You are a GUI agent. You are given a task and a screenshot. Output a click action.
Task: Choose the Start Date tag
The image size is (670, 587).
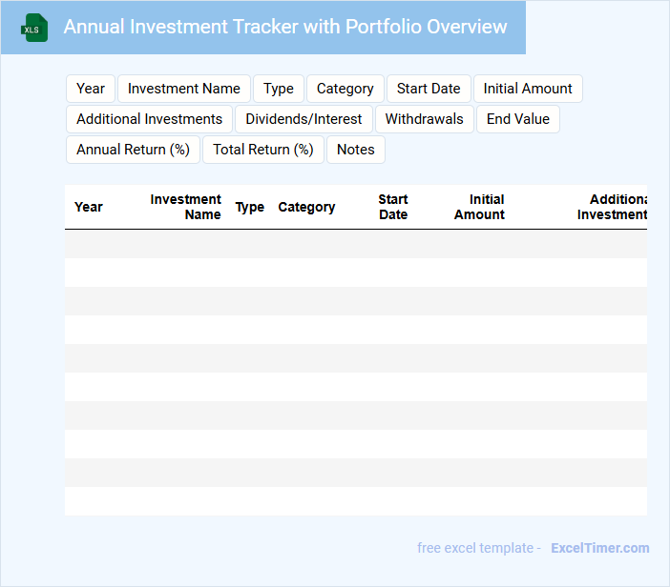tap(429, 89)
